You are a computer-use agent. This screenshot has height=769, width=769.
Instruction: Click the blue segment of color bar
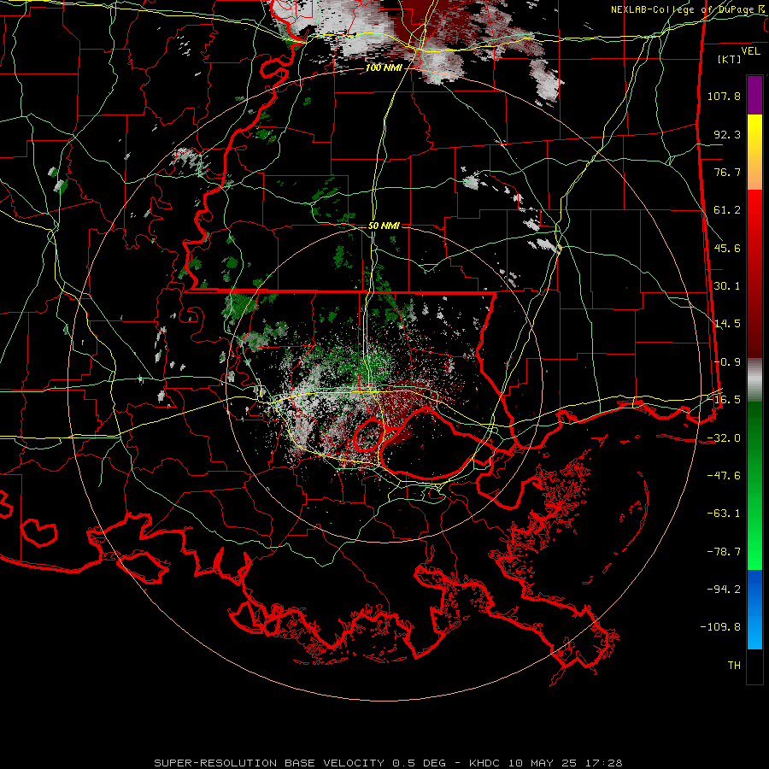(x=754, y=609)
